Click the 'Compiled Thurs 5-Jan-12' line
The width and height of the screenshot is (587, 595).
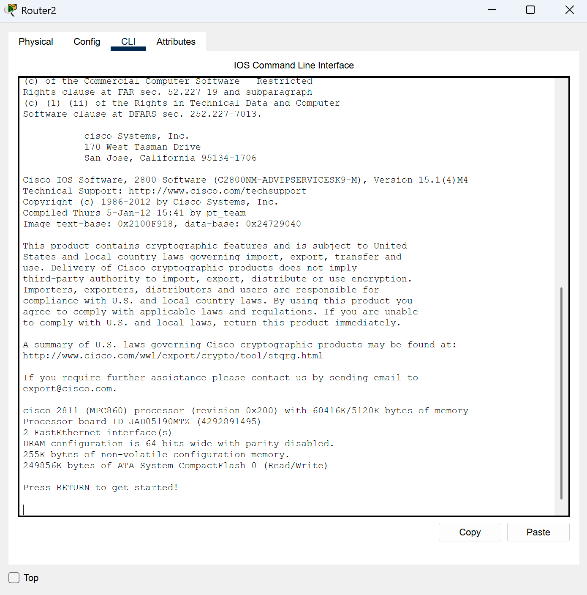(134, 213)
